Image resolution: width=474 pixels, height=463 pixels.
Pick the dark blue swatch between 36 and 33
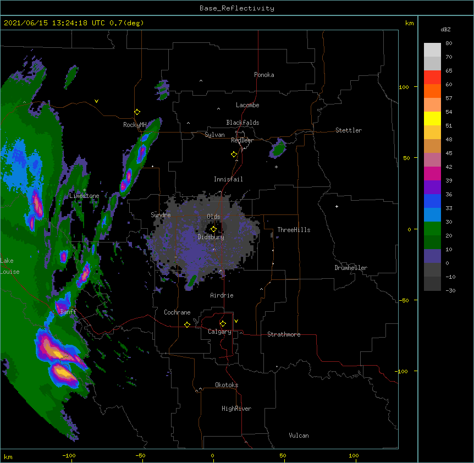[432, 201]
